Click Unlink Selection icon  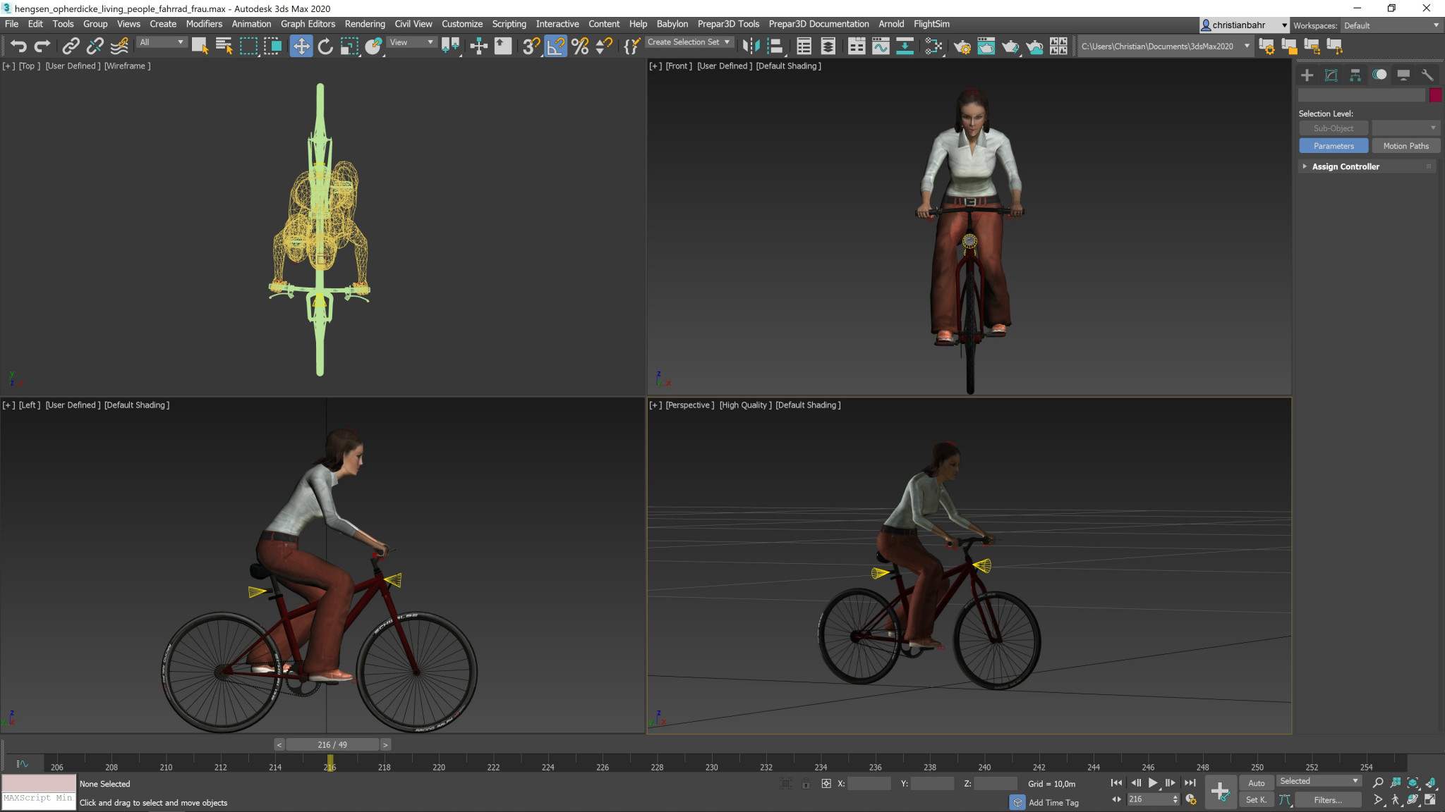coord(95,47)
